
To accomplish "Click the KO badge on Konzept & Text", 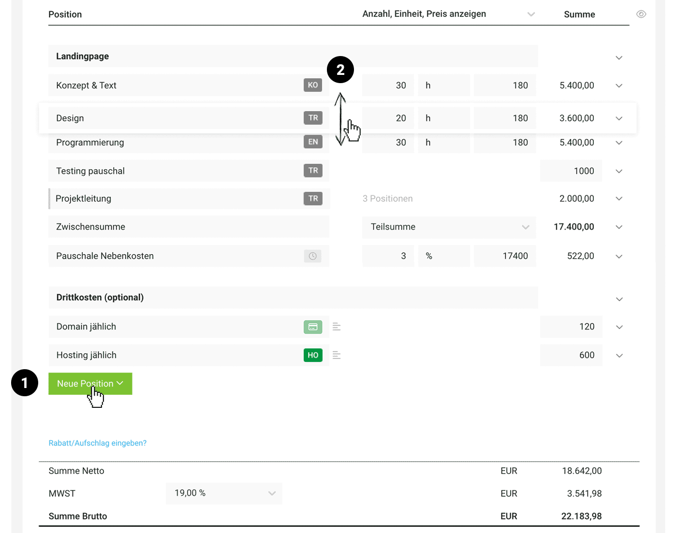I will 313,85.
